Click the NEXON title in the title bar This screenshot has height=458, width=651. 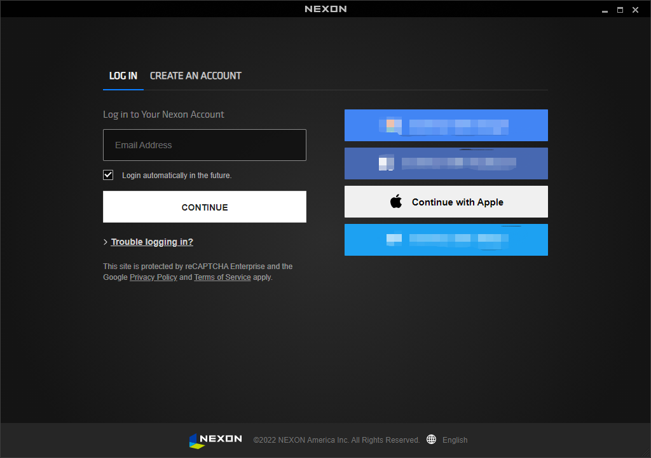pyautogui.click(x=325, y=9)
